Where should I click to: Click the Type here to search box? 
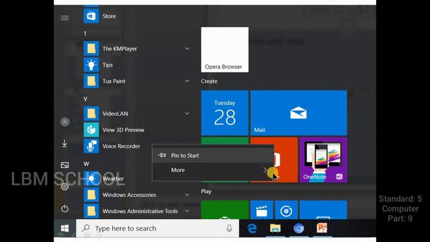157,229
